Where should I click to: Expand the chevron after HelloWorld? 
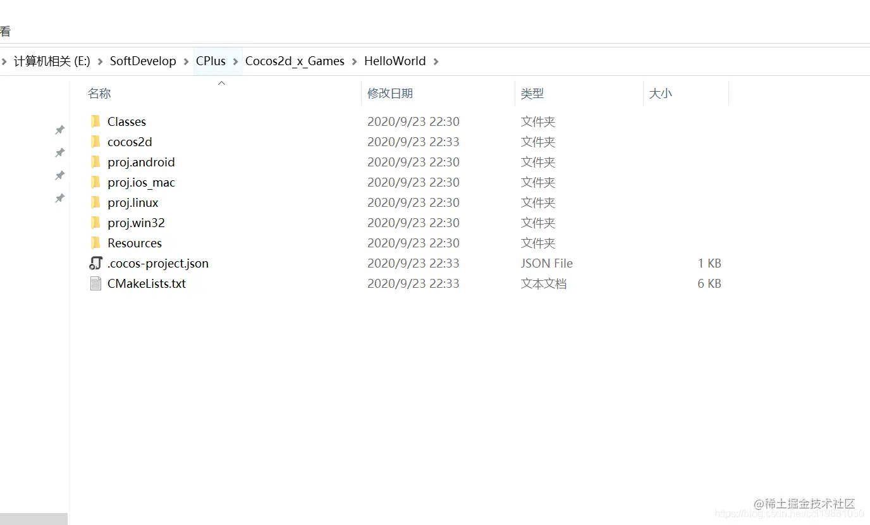point(436,61)
